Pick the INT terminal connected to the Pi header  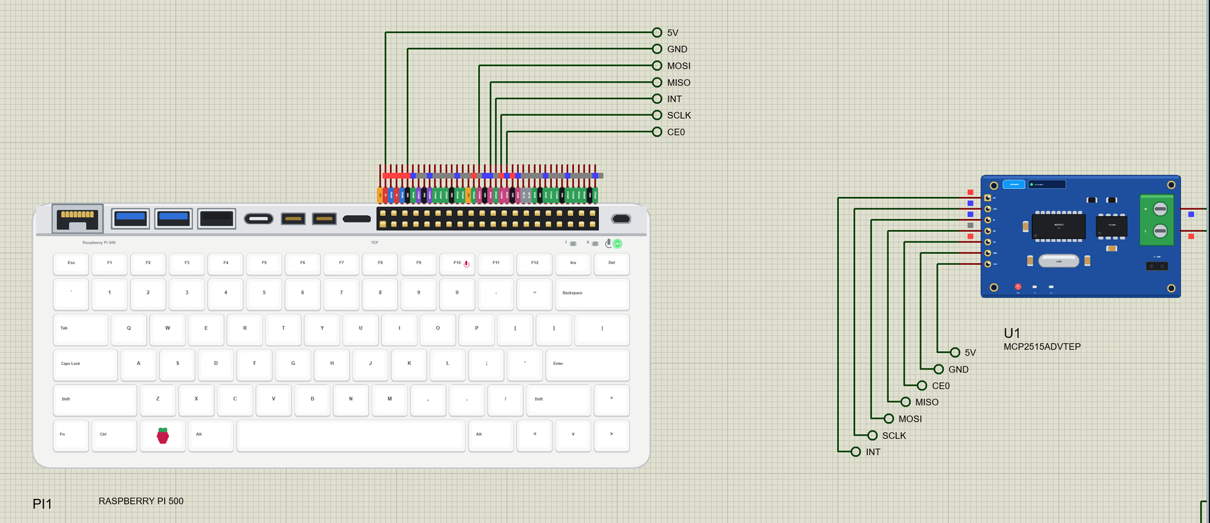pyautogui.click(x=657, y=99)
